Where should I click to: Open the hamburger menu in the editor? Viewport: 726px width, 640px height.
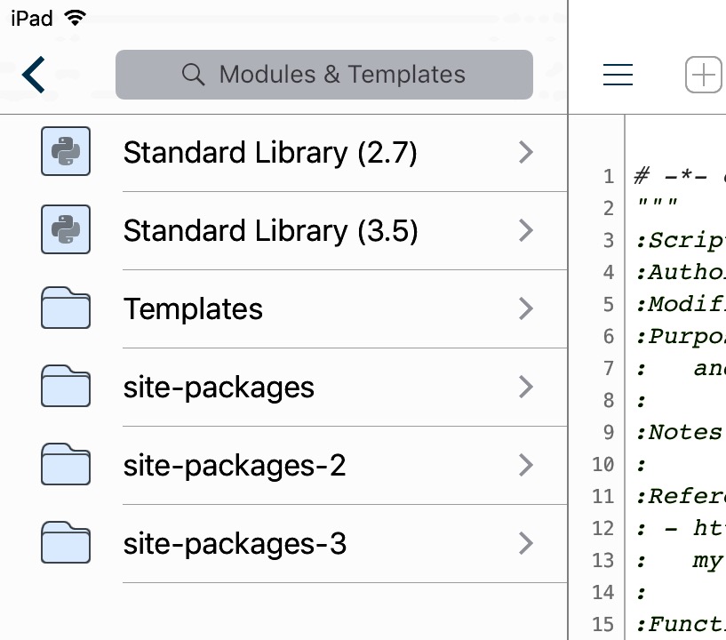click(x=618, y=75)
